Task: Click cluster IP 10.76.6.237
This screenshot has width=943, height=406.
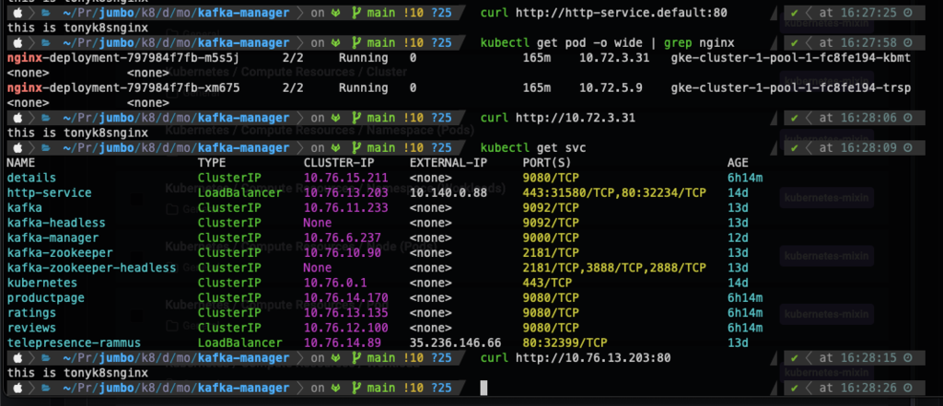Action: click(x=343, y=238)
